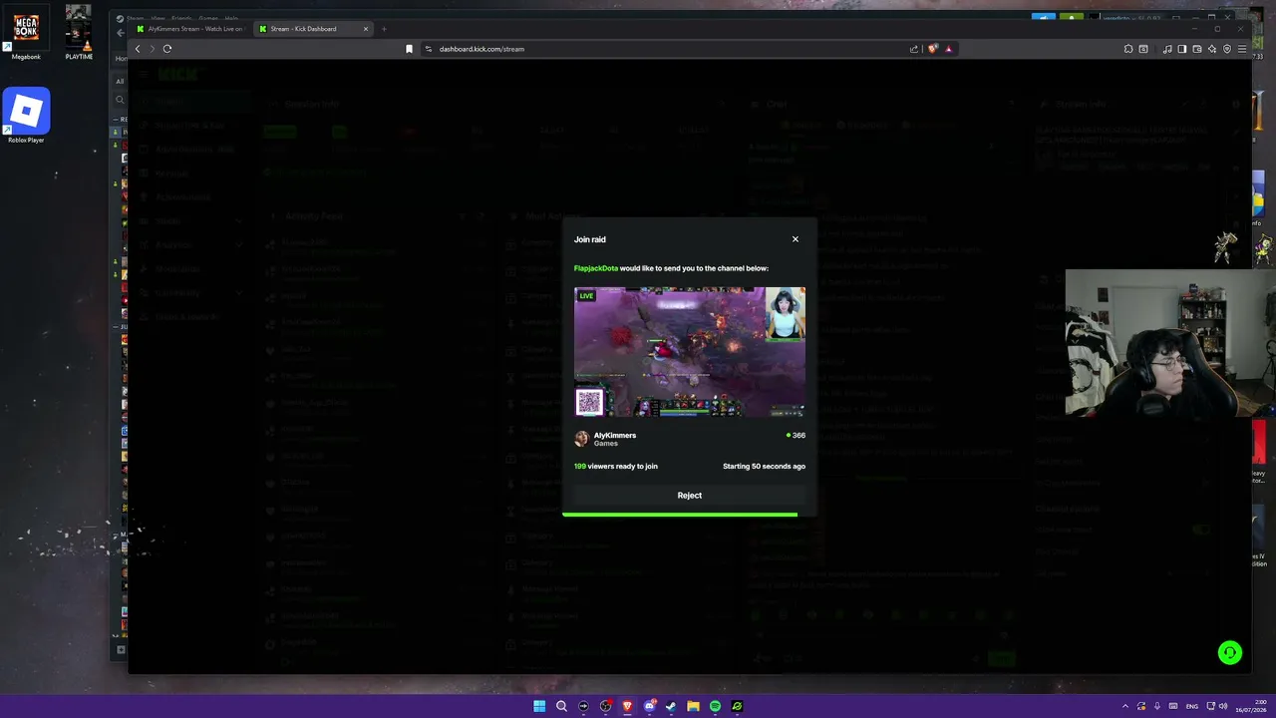This screenshot has width=1276, height=718.
Task: Close the Join raid dialog
Action: 796,239
